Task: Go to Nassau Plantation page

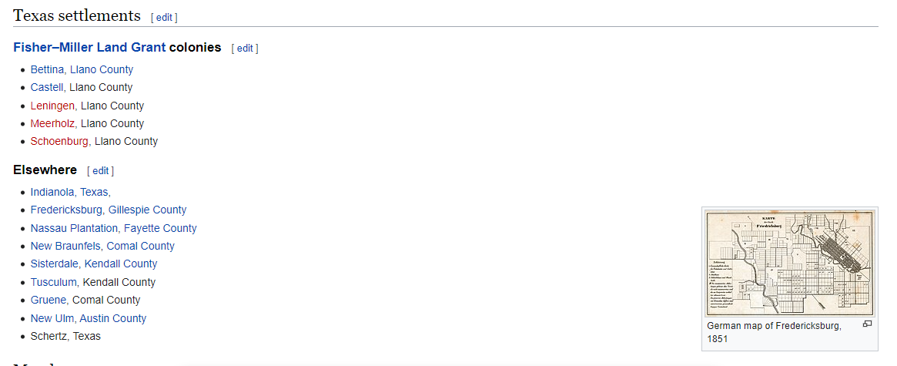Action: click(x=74, y=228)
